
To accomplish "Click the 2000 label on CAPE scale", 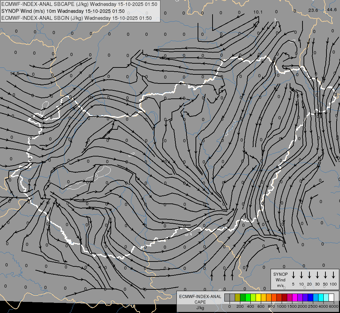I will [302, 306].
